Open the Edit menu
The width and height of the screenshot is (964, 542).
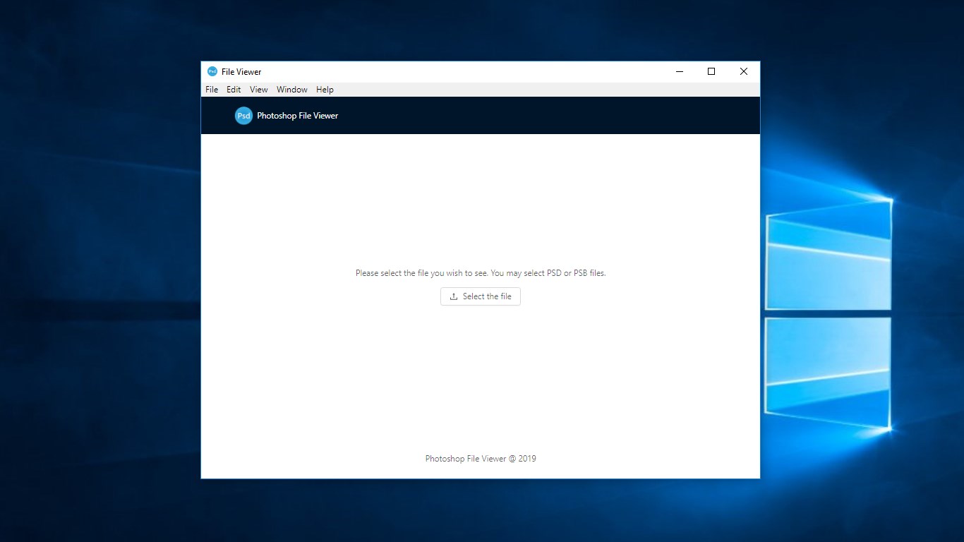[234, 90]
